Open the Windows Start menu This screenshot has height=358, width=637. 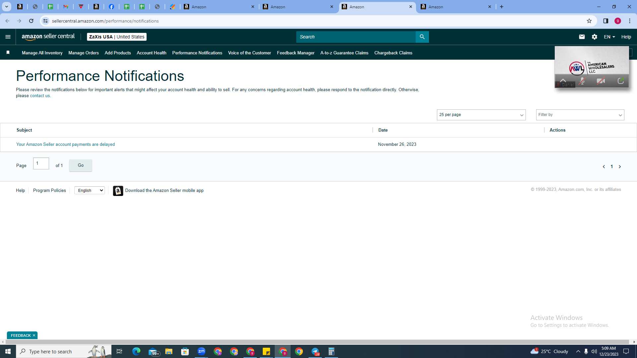coord(8,351)
